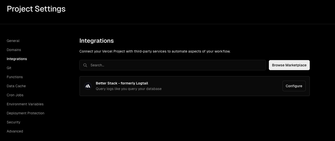335x141 pixels.
Task: Click the Browse Marketplace button
Action: pos(289,65)
